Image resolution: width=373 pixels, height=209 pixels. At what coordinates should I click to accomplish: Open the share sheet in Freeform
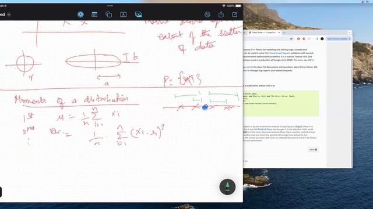point(221,14)
